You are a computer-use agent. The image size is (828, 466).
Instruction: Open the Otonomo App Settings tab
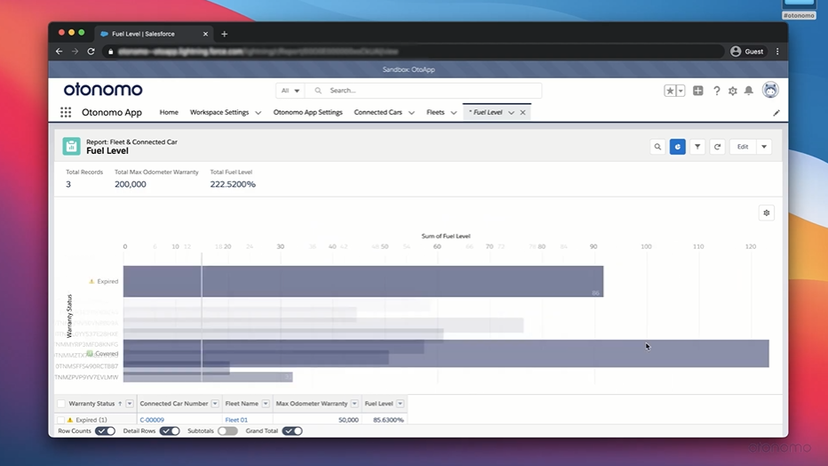(308, 112)
